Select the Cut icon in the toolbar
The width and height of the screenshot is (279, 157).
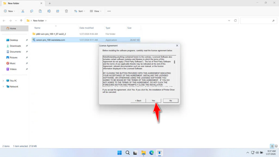[23, 11]
